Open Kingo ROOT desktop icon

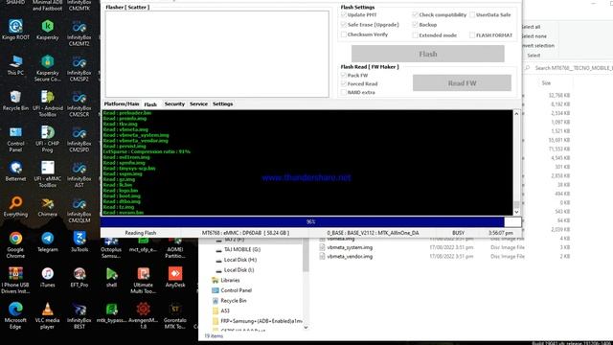coord(15,30)
